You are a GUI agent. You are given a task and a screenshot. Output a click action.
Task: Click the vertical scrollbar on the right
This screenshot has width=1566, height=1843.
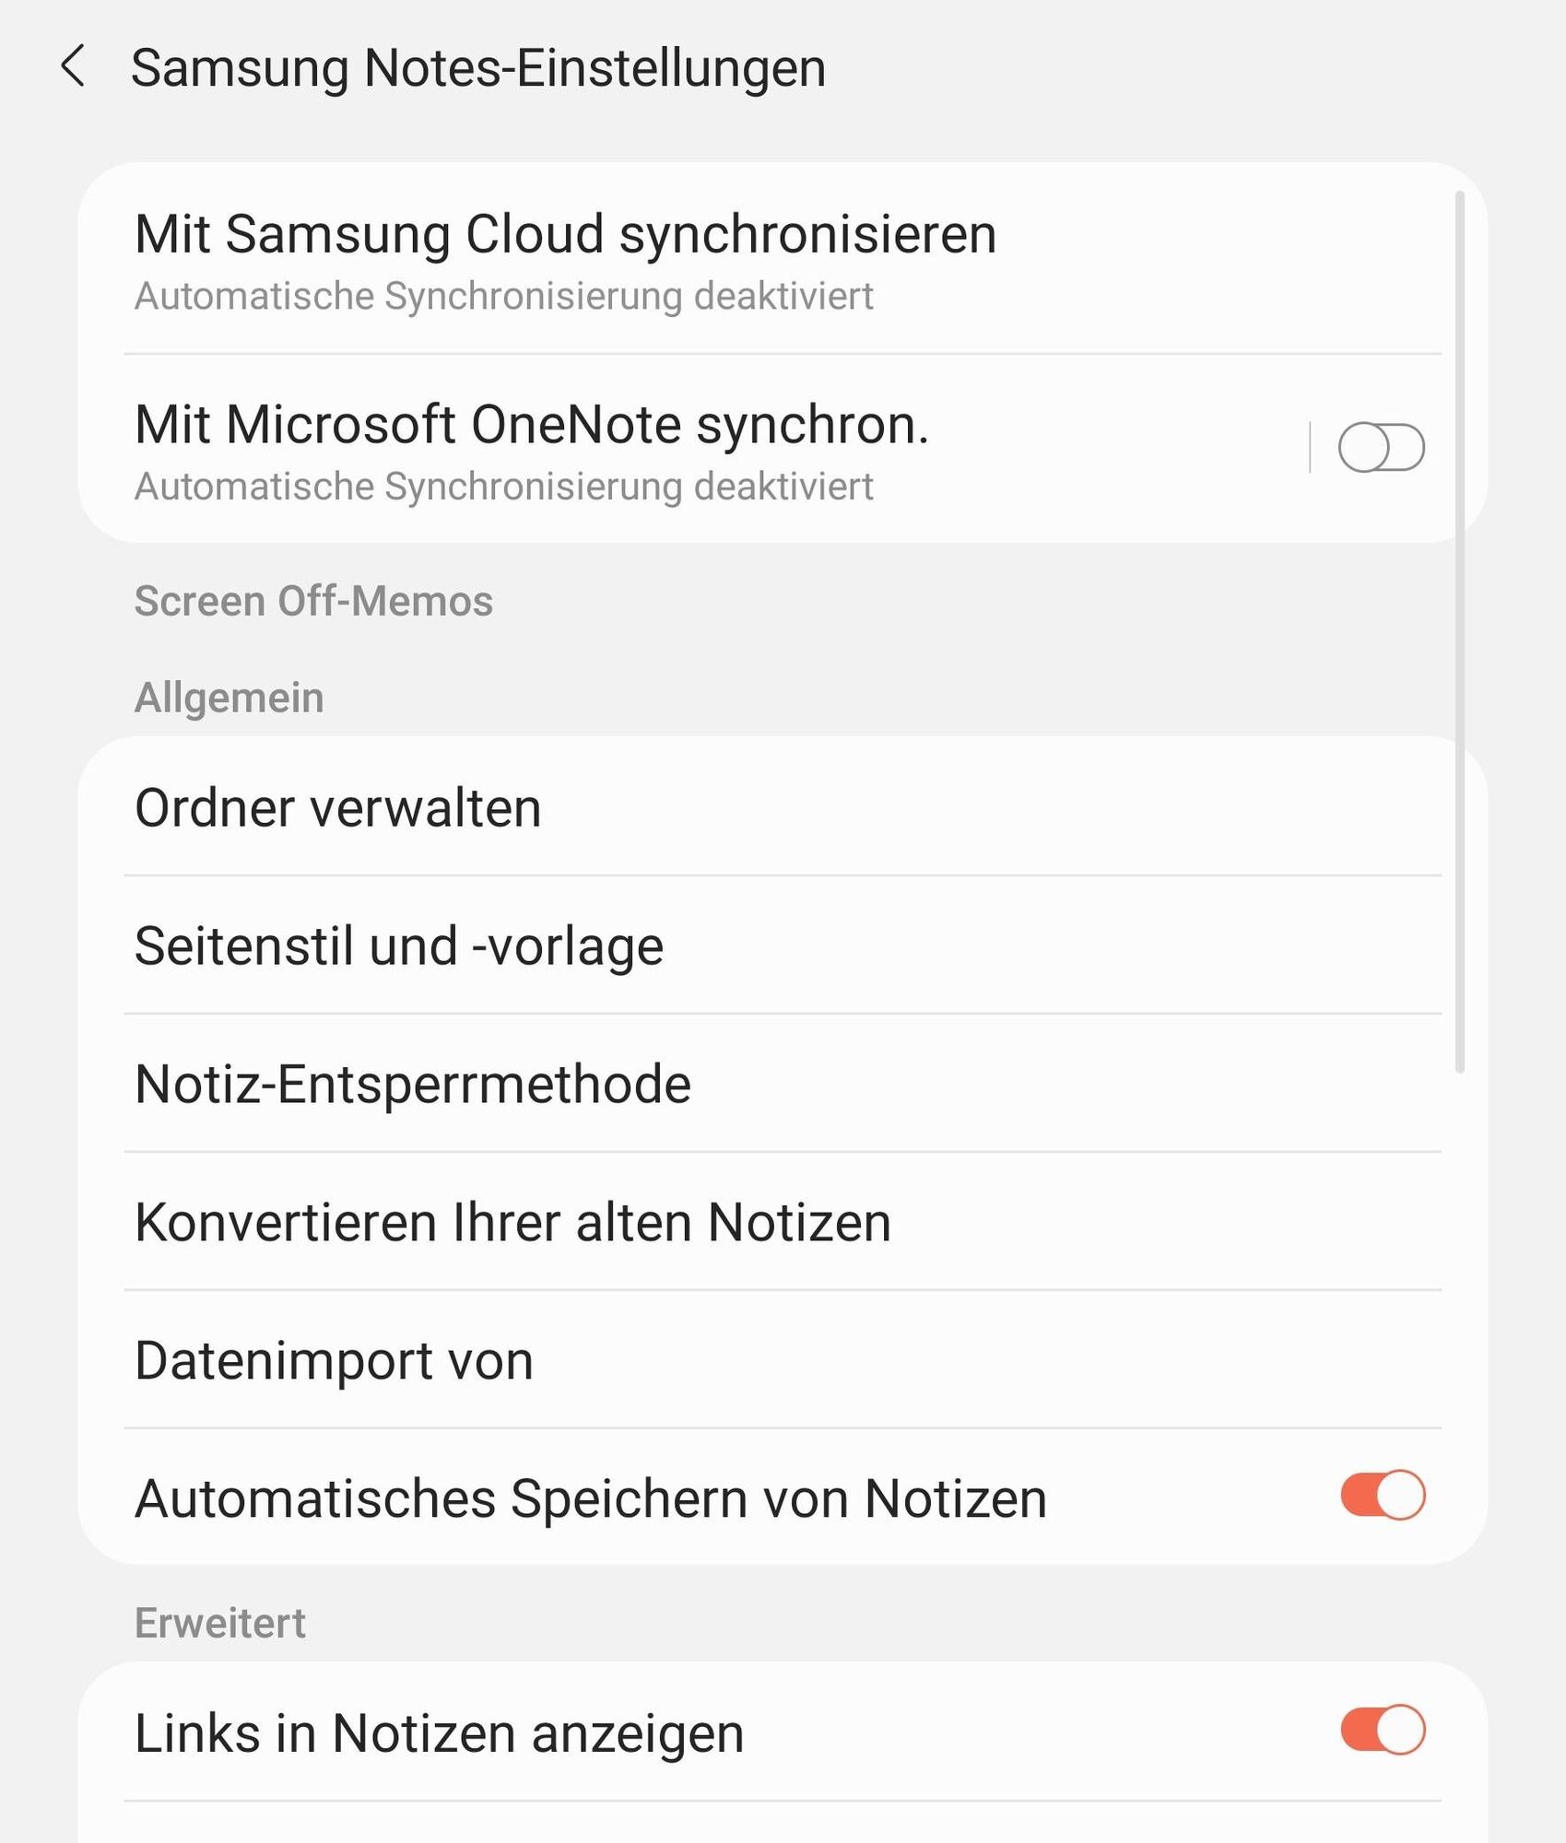[x=1459, y=631]
